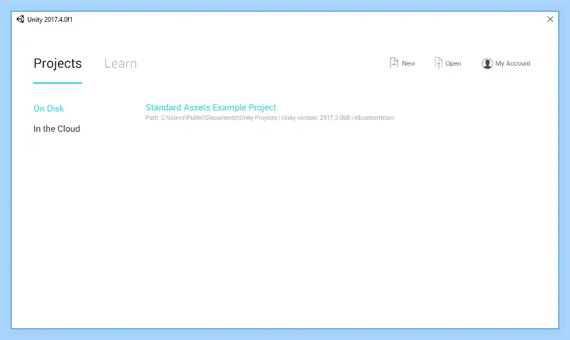Image resolution: width=570 pixels, height=340 pixels.
Task: Click the rdcontentteam owner text
Action: [x=374, y=118]
